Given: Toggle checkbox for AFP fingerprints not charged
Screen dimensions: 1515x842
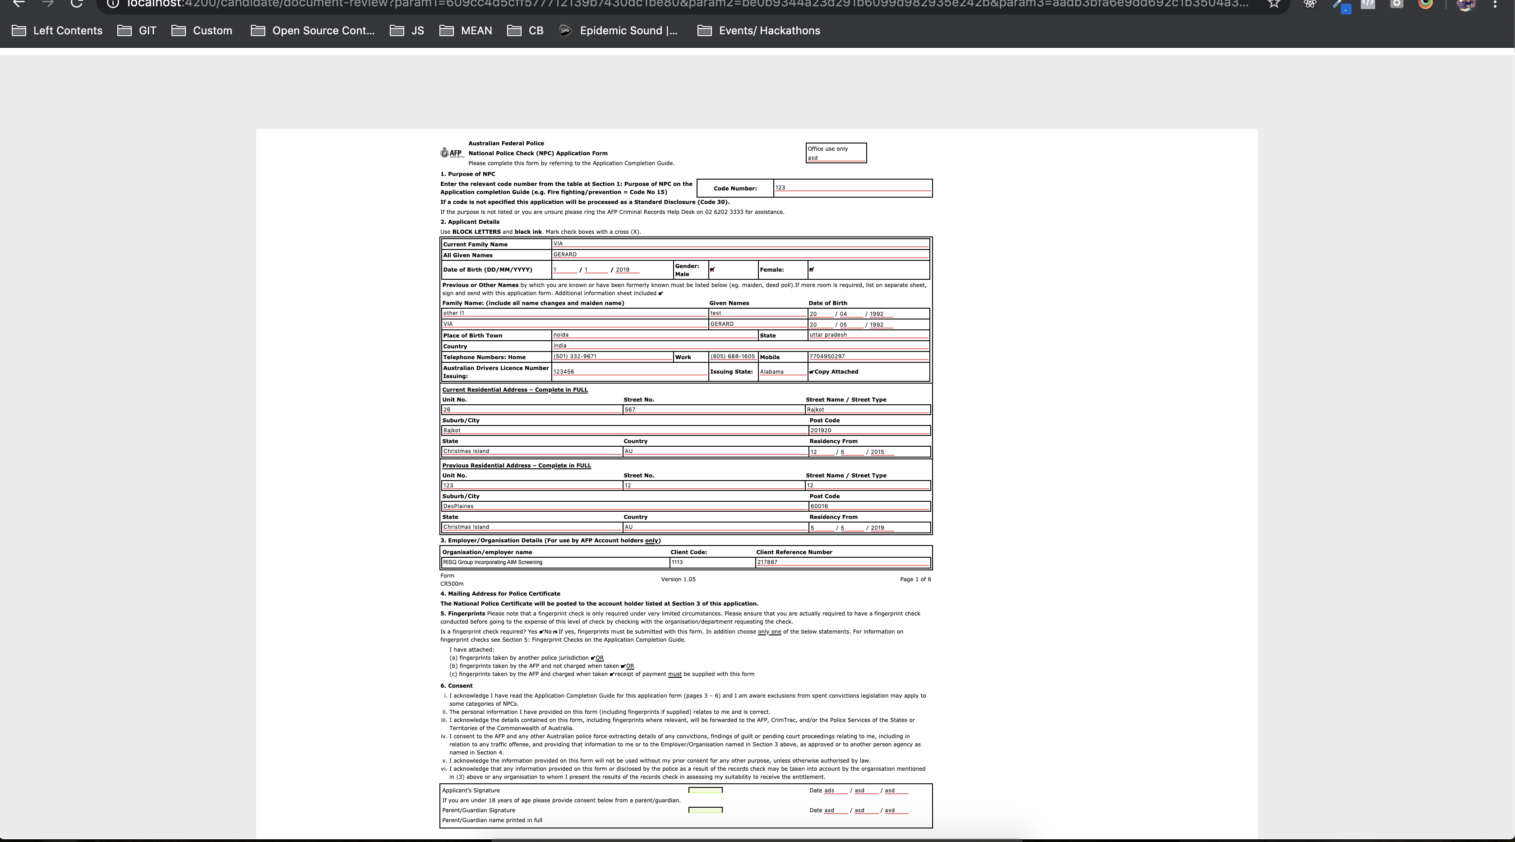Looking at the screenshot, I should click(x=624, y=666).
